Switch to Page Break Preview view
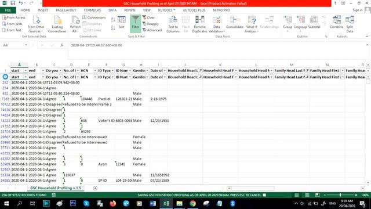 click(x=317, y=195)
